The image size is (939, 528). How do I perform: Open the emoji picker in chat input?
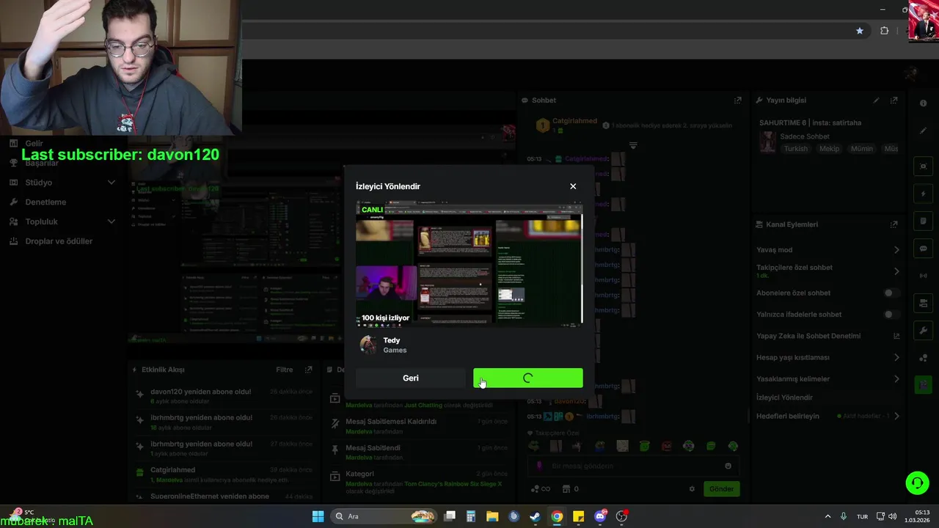pos(728,466)
